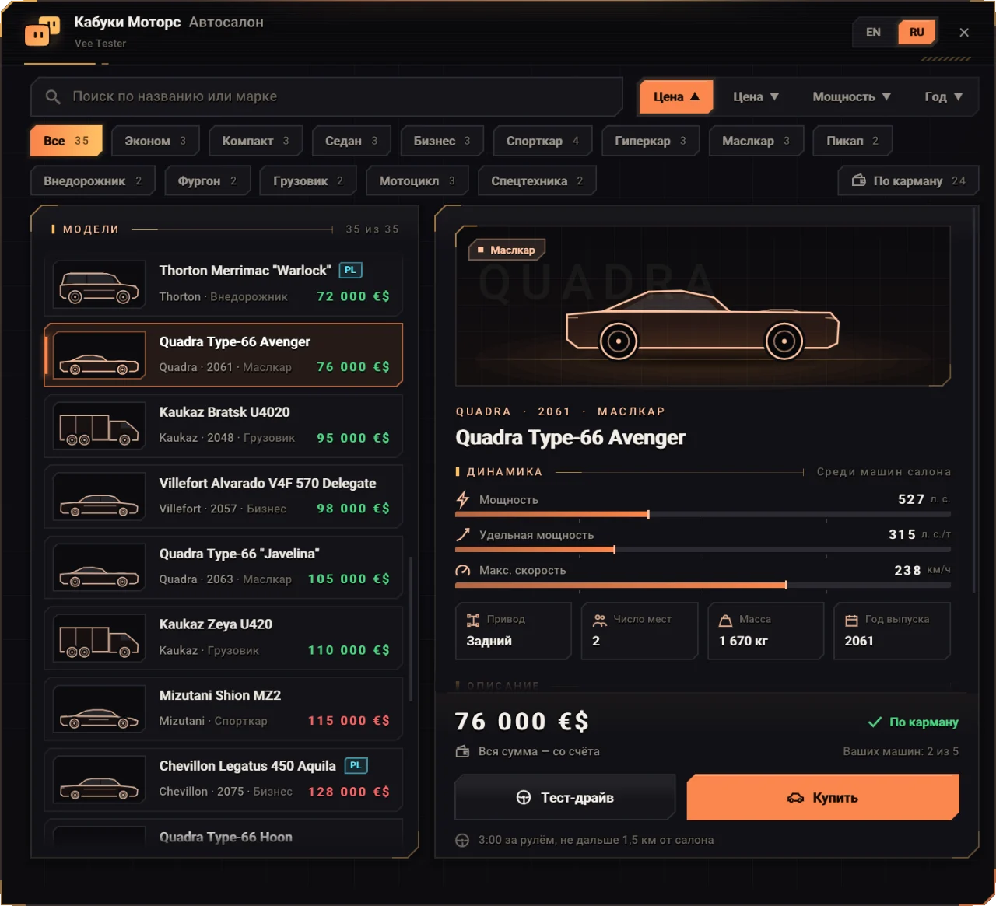Click the speedometer icon beside Макс. скорость

coord(463,570)
